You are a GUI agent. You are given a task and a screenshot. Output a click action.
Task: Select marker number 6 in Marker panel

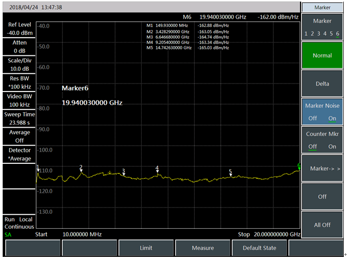[337, 34]
